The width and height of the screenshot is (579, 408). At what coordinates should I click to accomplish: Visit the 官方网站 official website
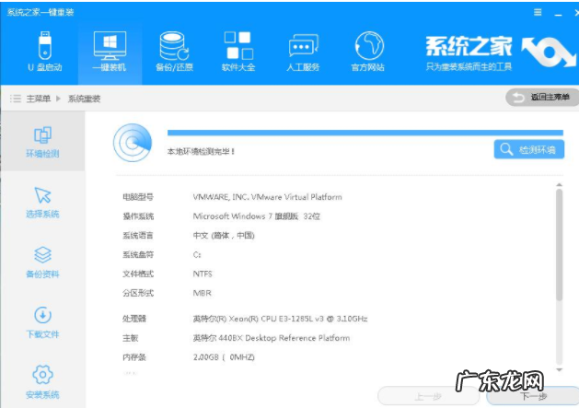(368, 52)
